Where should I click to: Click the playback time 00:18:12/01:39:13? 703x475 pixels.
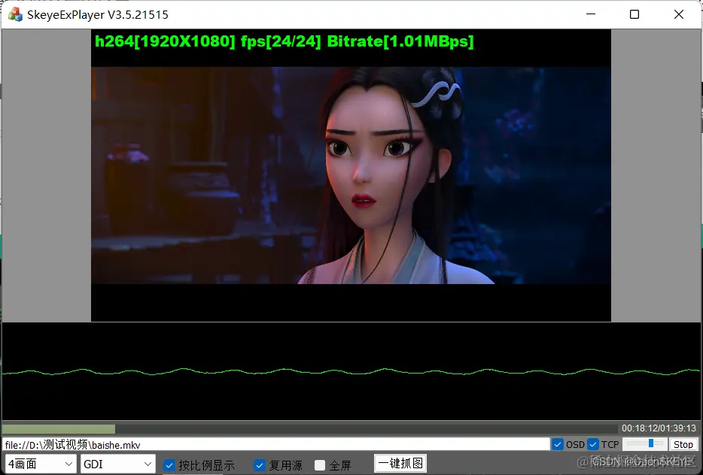click(659, 428)
